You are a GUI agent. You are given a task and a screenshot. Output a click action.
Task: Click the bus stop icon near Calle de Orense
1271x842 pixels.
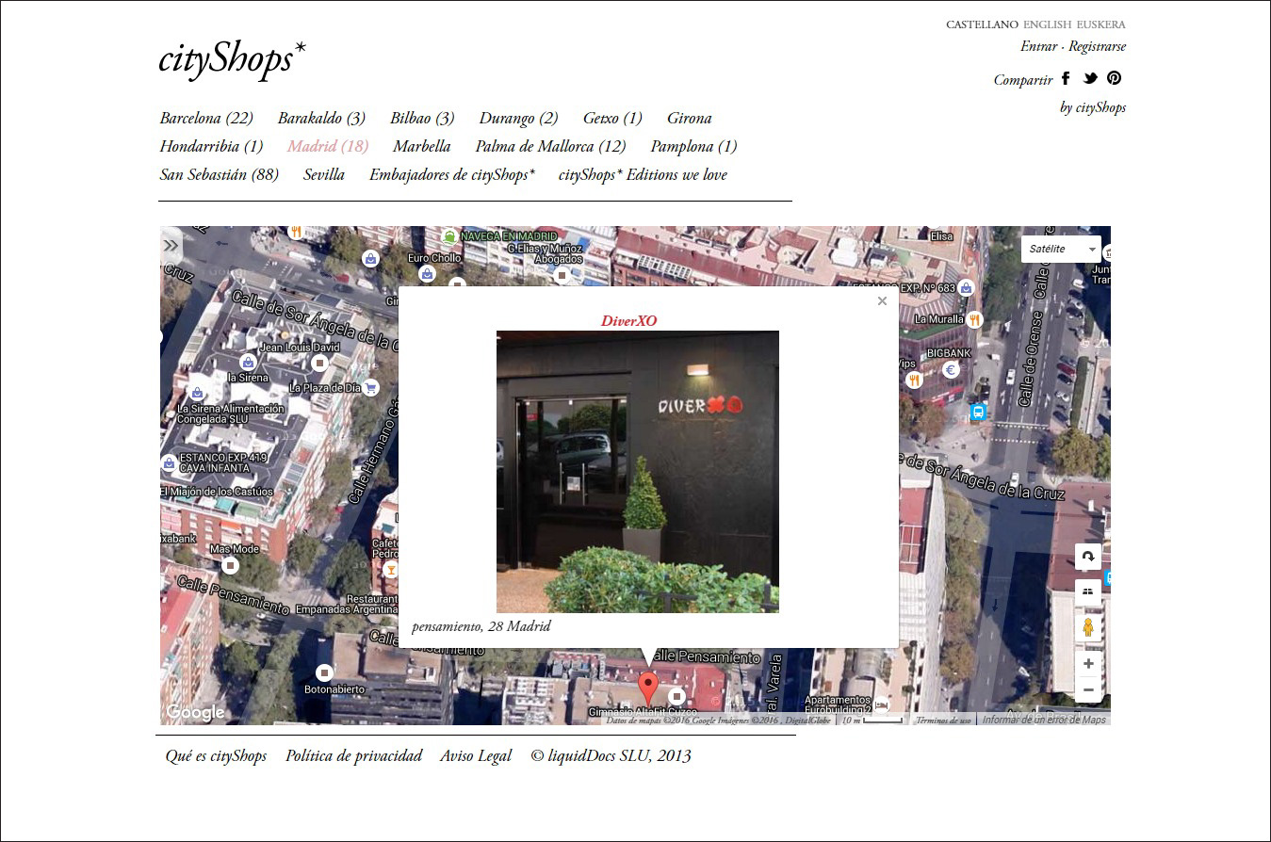point(978,413)
